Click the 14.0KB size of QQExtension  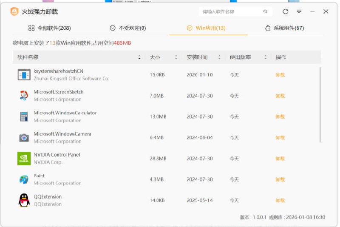coord(157,200)
